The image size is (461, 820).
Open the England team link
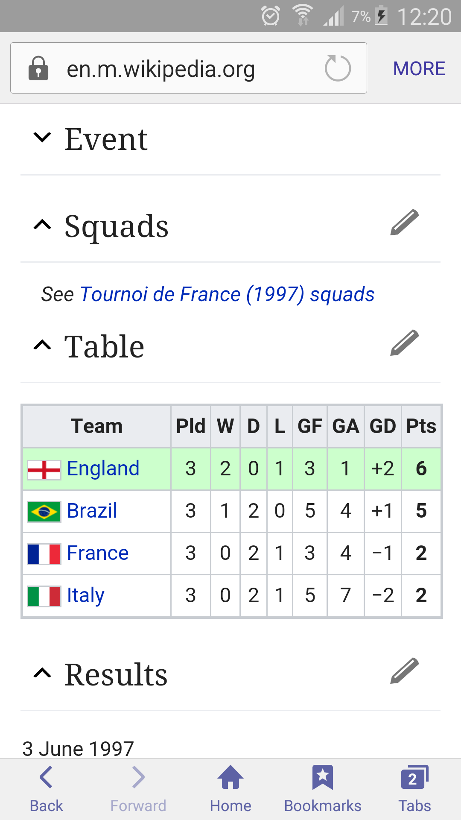pyautogui.click(x=103, y=469)
